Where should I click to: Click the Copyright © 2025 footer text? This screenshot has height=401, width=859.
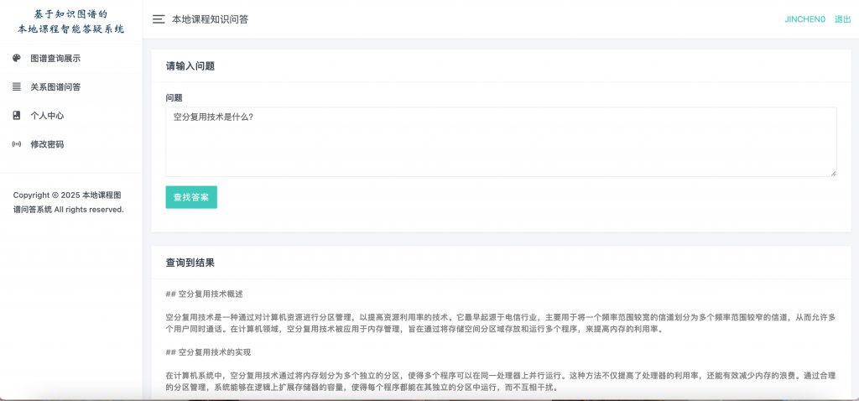click(x=69, y=202)
